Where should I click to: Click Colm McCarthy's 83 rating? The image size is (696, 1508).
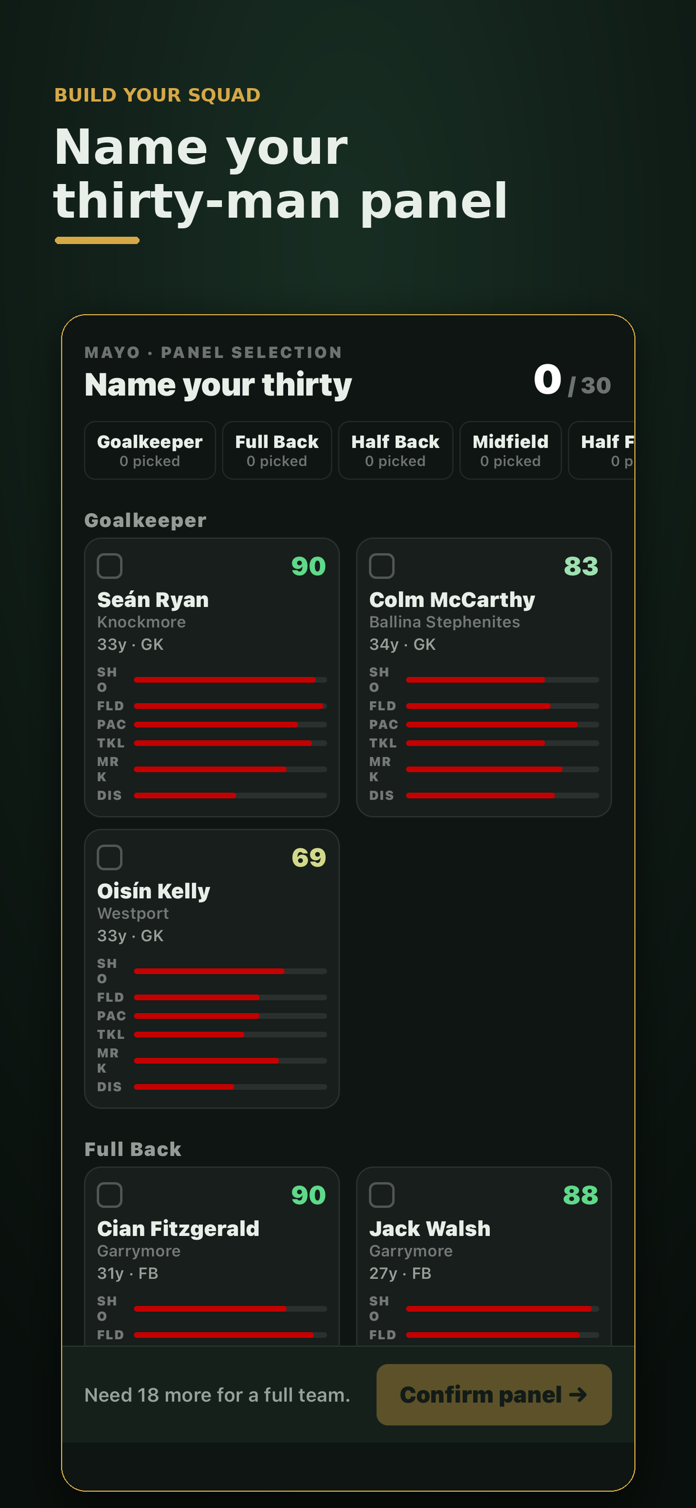(x=581, y=566)
